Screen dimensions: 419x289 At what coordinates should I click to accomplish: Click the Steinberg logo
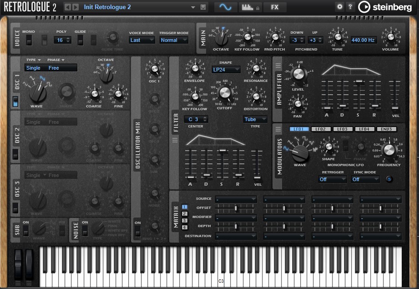[x=385, y=7]
